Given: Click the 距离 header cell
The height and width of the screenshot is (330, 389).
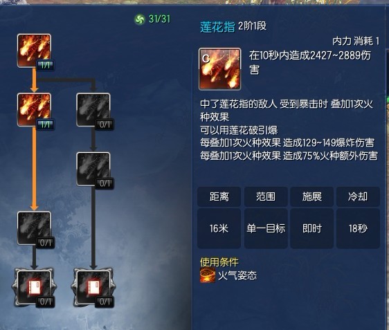Looking at the screenshot, I should tap(219, 197).
